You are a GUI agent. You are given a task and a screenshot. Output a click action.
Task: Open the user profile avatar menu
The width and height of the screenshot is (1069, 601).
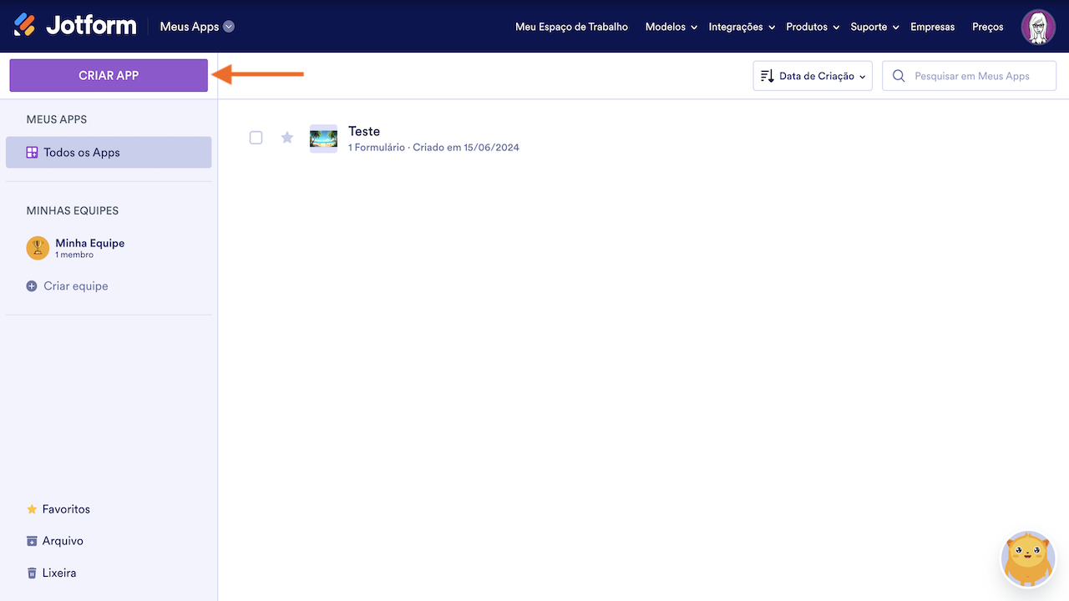coord(1038,27)
